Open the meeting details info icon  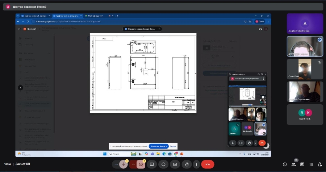(x=285, y=164)
